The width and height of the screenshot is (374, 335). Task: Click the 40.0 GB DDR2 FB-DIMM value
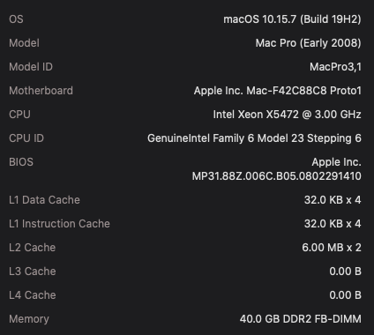[301, 319]
